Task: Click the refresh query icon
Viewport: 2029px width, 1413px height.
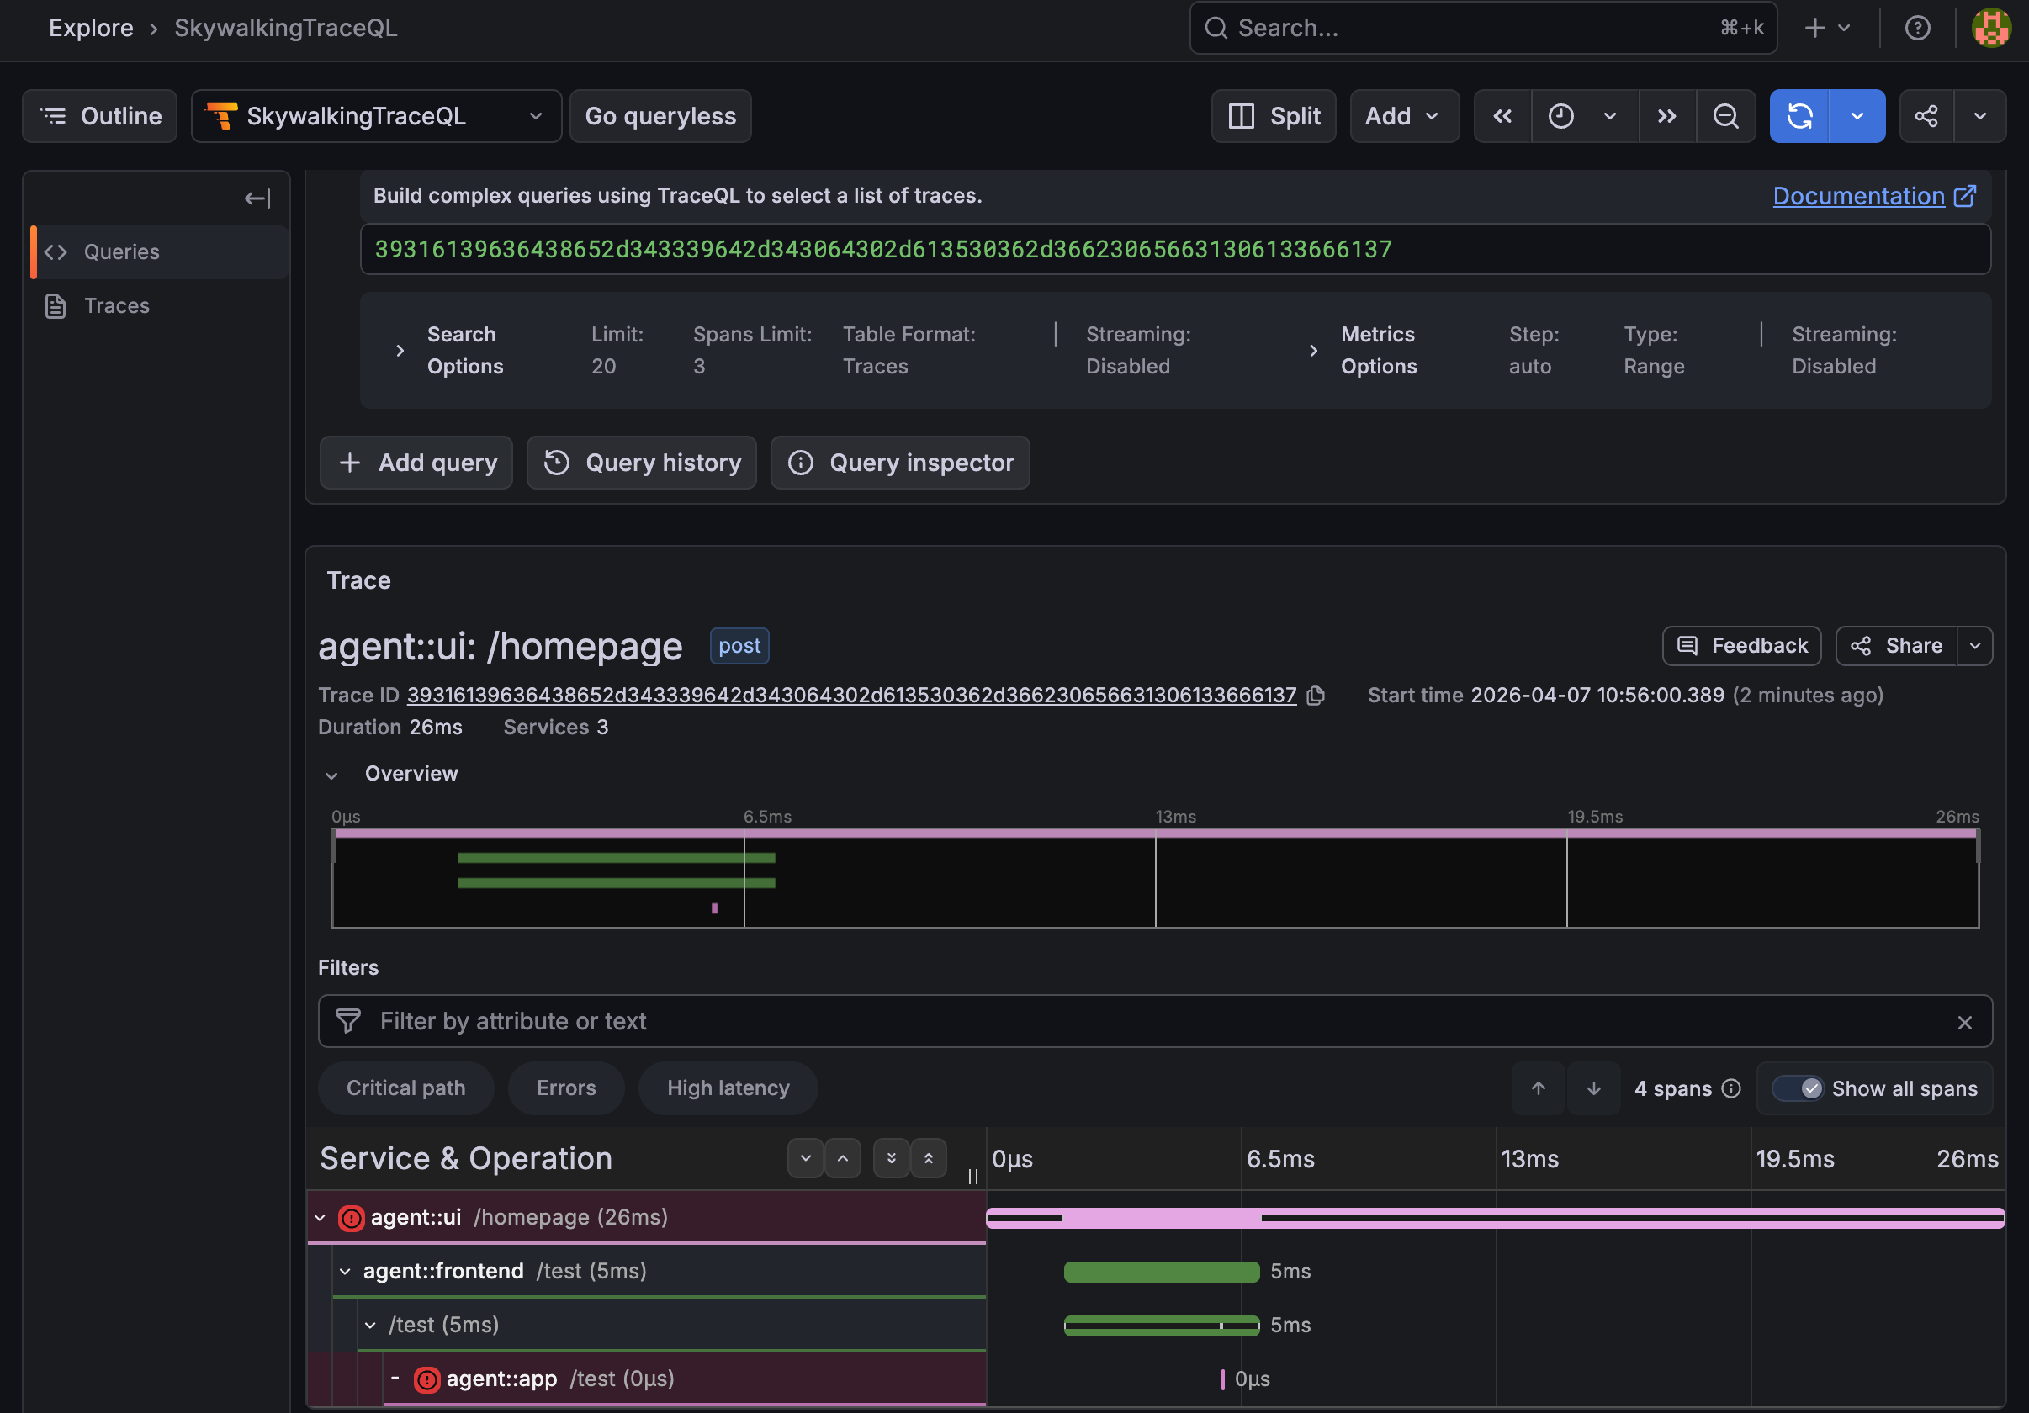Action: coord(1799,116)
